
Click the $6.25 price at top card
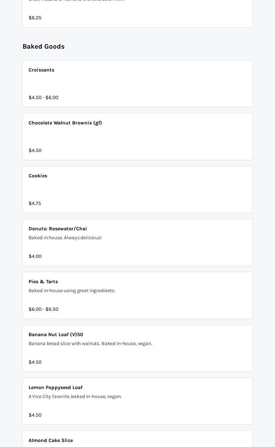click(x=35, y=18)
